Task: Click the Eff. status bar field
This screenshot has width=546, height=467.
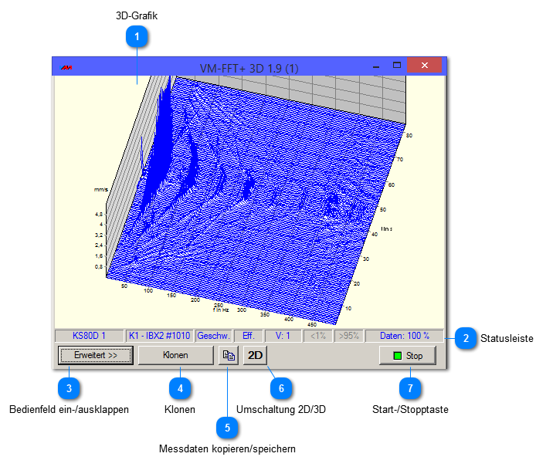Action: coord(248,336)
